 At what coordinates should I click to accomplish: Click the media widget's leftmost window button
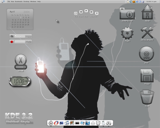click(x=76, y=13)
